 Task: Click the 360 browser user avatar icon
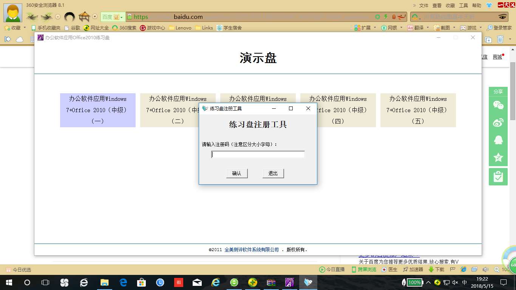coord(12,13)
